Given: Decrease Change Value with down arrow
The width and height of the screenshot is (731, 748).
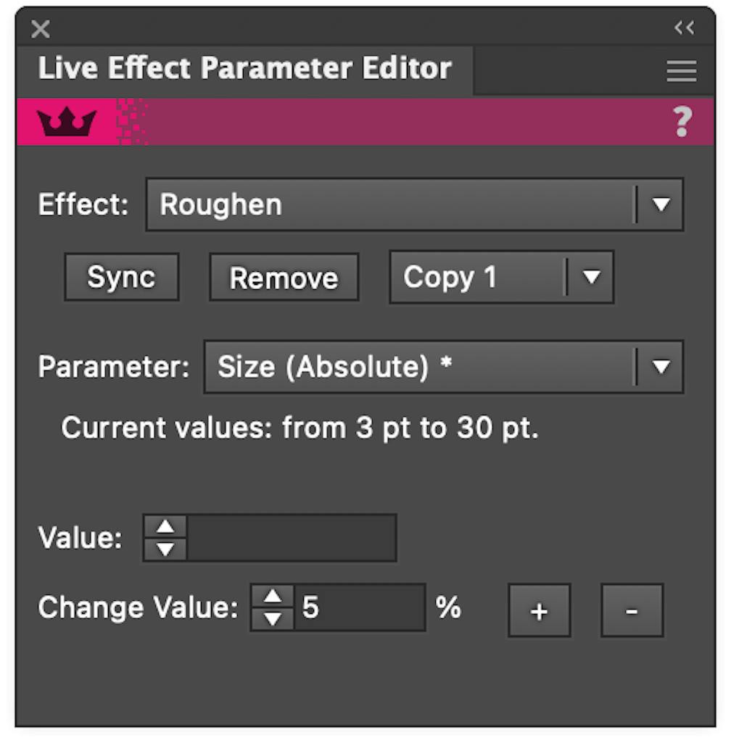Looking at the screenshot, I should 273,619.
